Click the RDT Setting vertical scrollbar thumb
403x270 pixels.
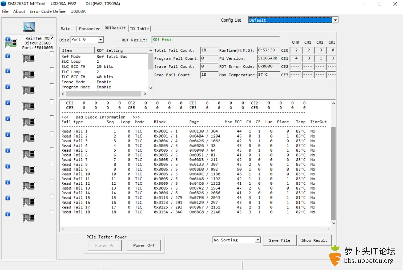151,61
